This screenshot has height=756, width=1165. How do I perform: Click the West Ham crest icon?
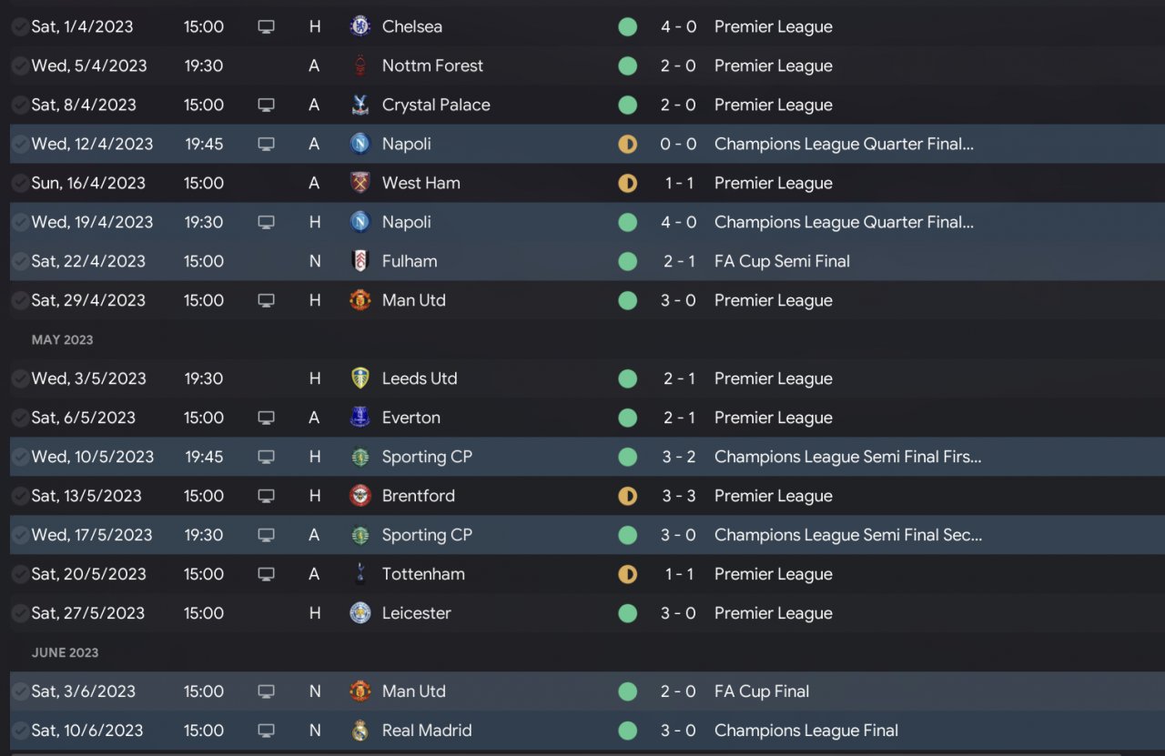coord(360,183)
